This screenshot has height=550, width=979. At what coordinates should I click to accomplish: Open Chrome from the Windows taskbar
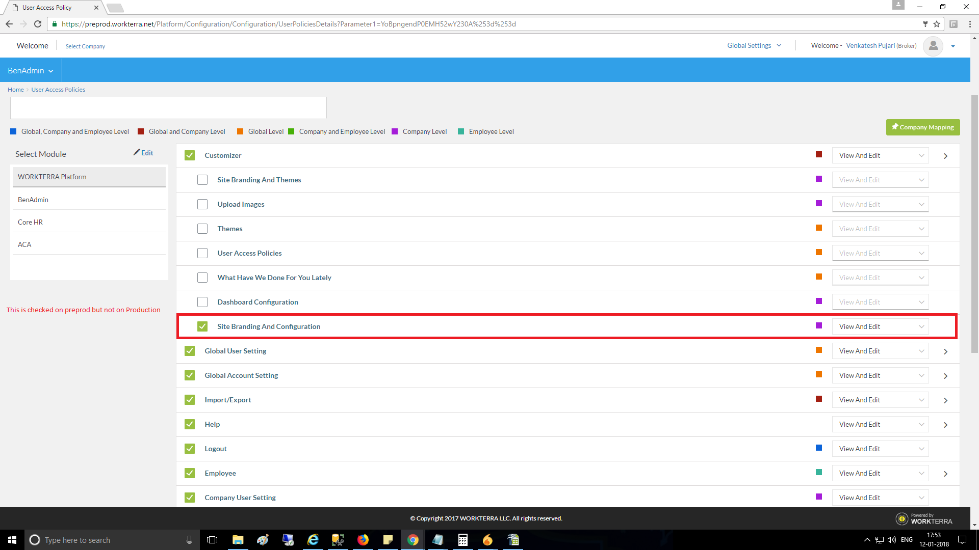pos(413,540)
